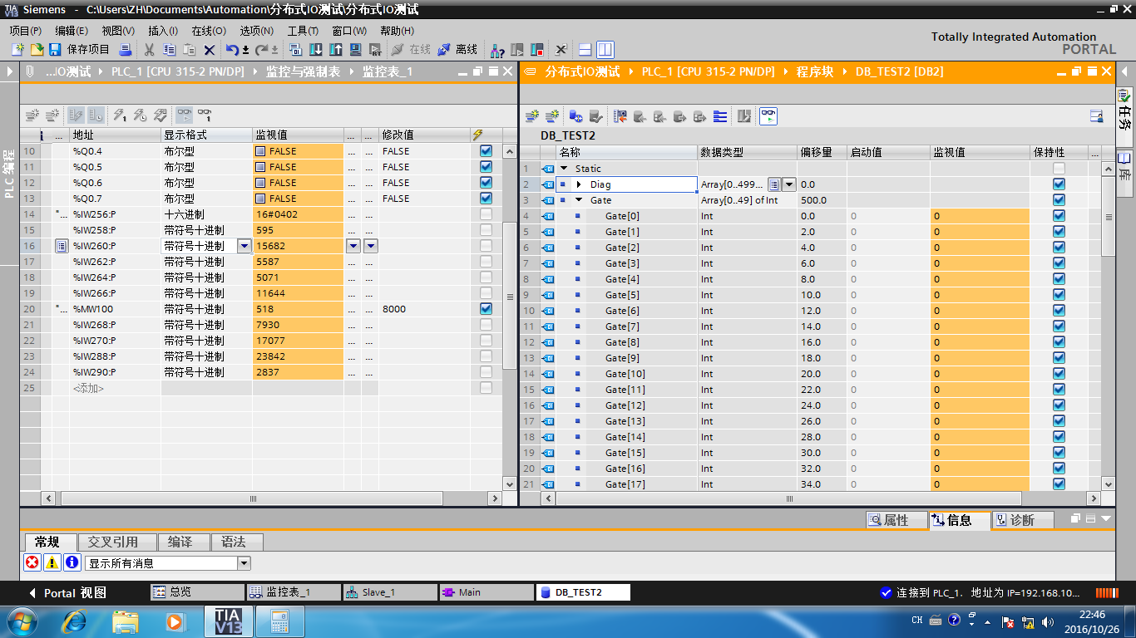Open display format dropdown for %IW260:P
Viewport: 1136px width, 638px height.
(244, 246)
